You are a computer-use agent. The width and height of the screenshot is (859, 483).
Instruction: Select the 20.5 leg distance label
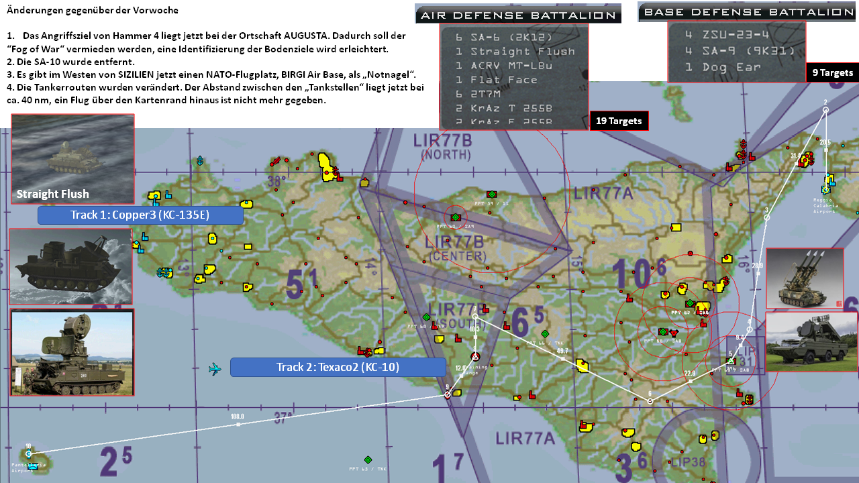click(825, 142)
